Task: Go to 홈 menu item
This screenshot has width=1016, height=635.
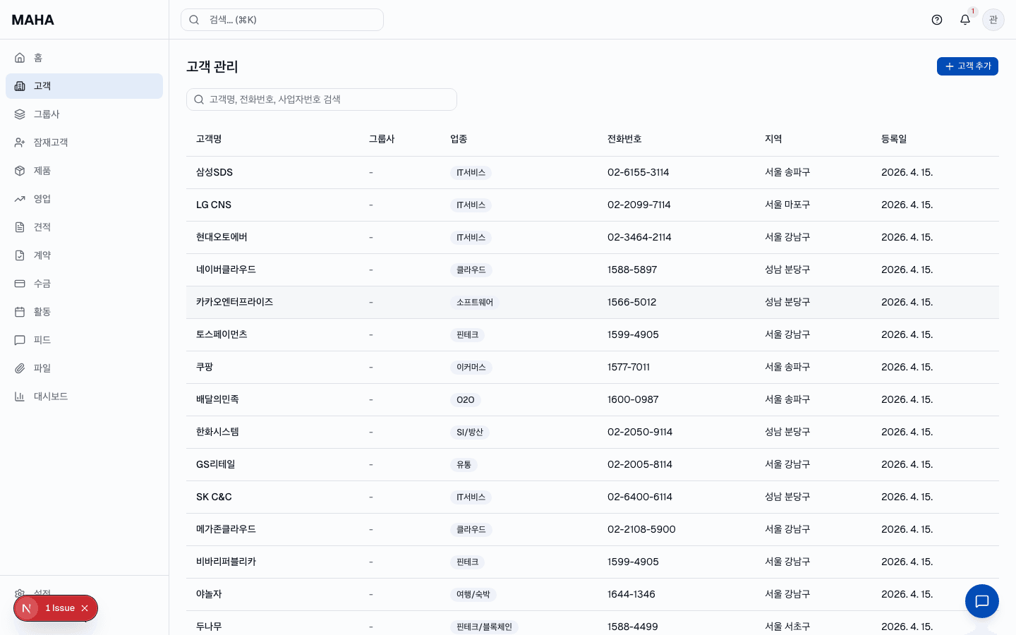Action: [x=84, y=58]
